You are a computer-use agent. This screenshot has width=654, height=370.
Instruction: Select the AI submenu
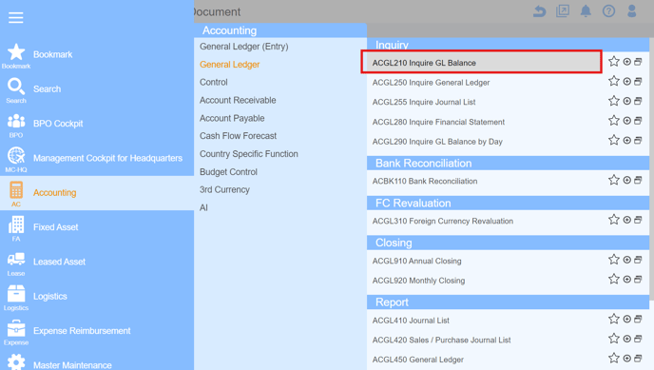tap(203, 207)
